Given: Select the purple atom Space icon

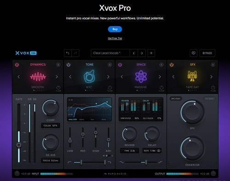Looking at the screenshot, I should pos(141,76).
